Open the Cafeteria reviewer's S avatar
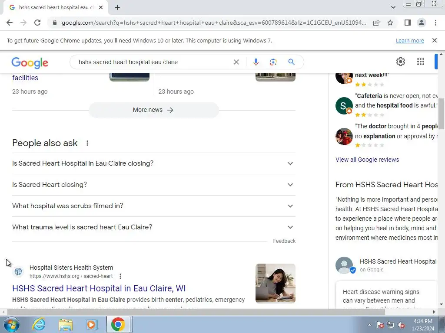 pyautogui.click(x=344, y=106)
